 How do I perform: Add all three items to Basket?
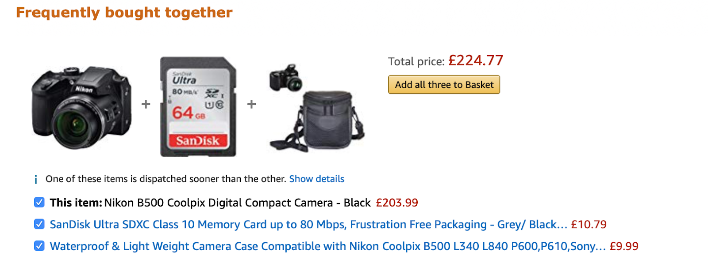click(x=444, y=85)
